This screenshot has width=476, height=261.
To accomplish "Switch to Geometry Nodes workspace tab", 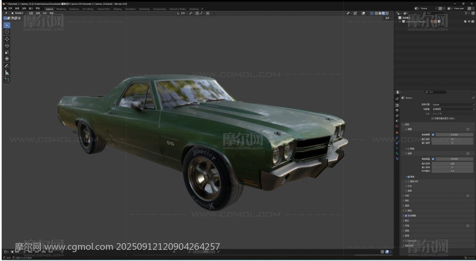I will click(x=177, y=9).
